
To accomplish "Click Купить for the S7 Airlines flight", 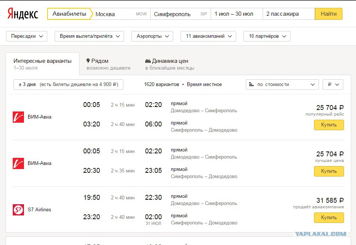I will pyautogui.click(x=329, y=218).
